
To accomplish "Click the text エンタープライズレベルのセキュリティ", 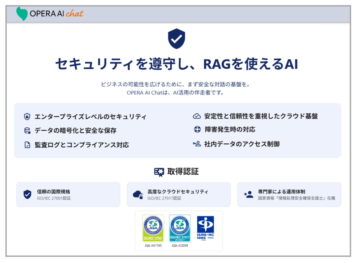I will (x=91, y=117).
